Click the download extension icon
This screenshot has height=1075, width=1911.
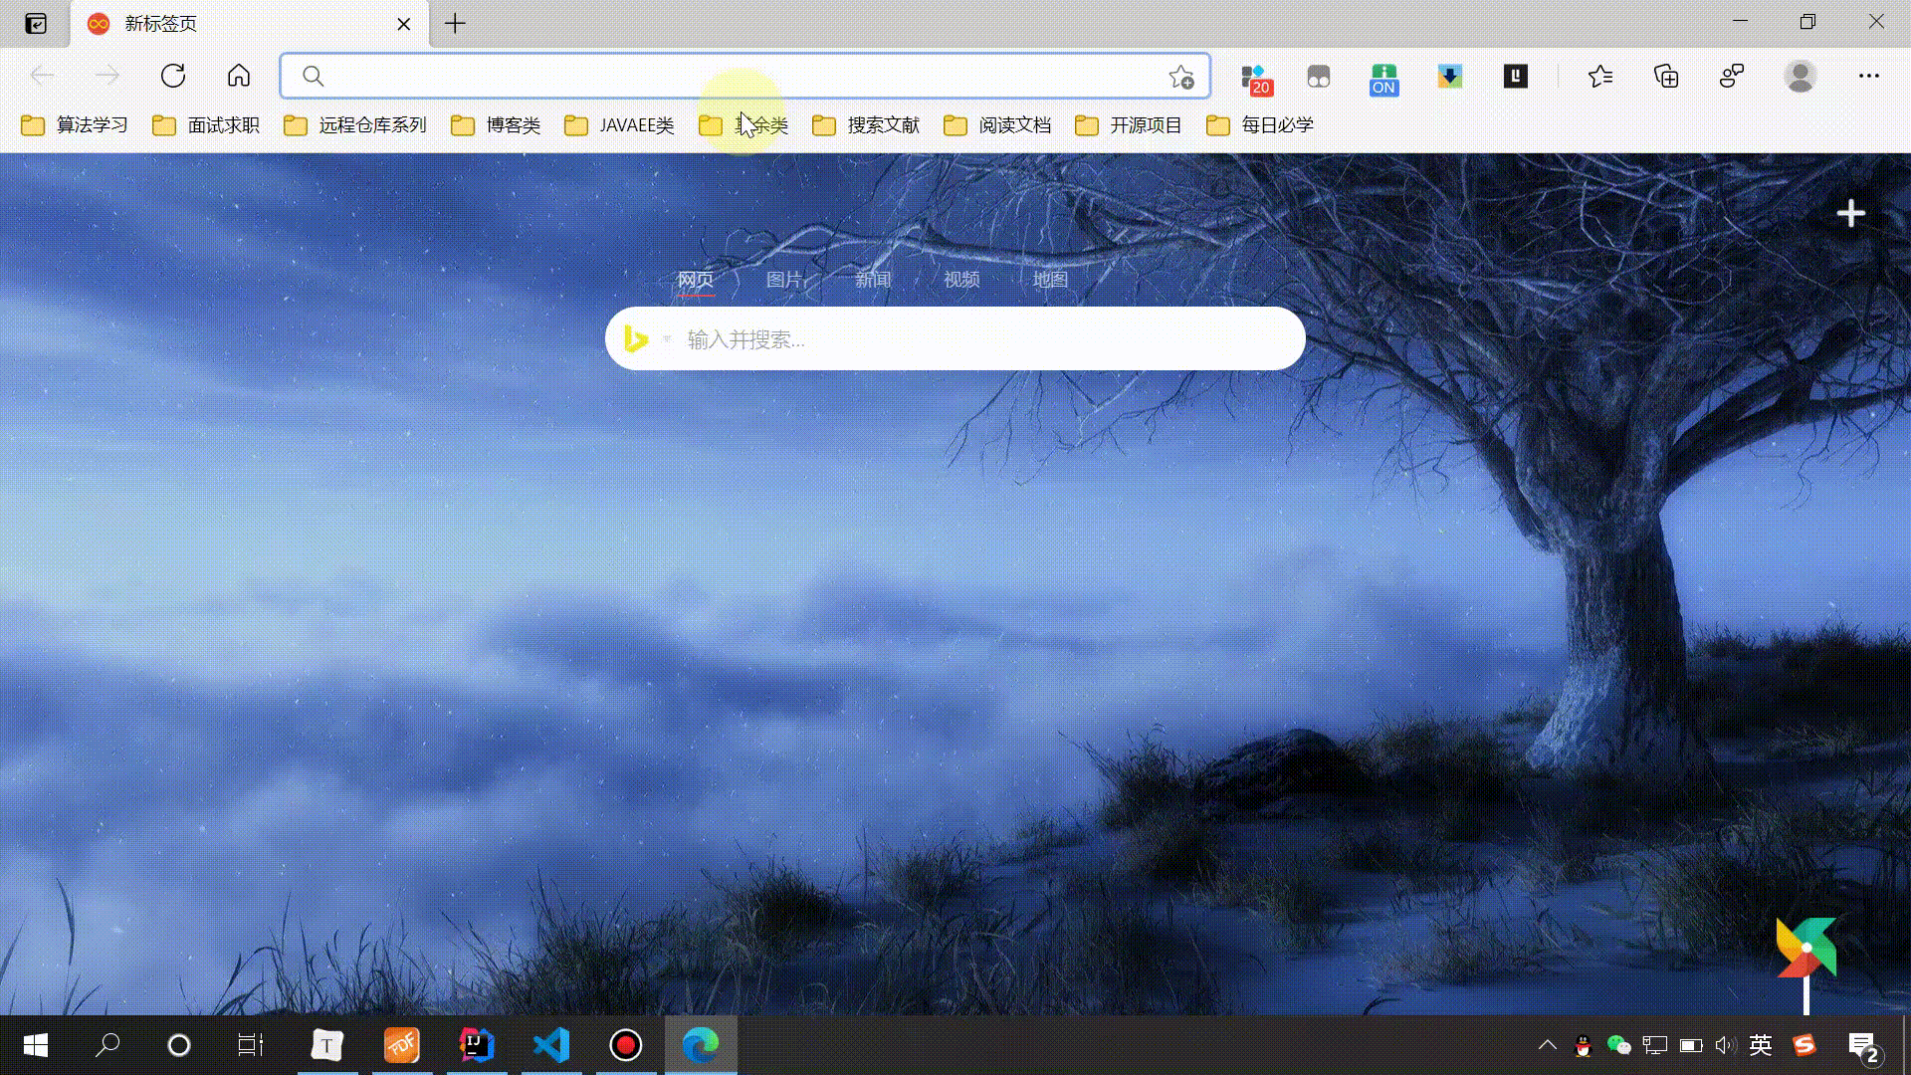(1449, 77)
